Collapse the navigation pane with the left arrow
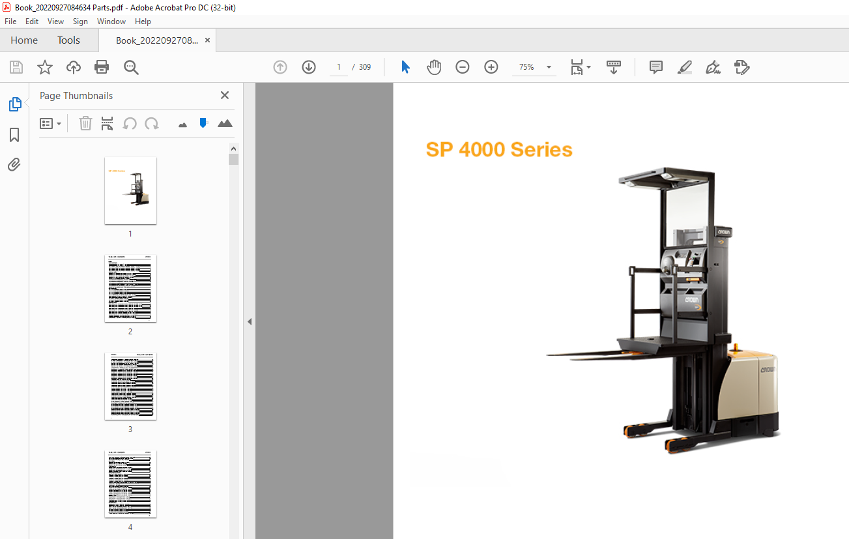Screen dimensions: 849x539 pos(250,321)
